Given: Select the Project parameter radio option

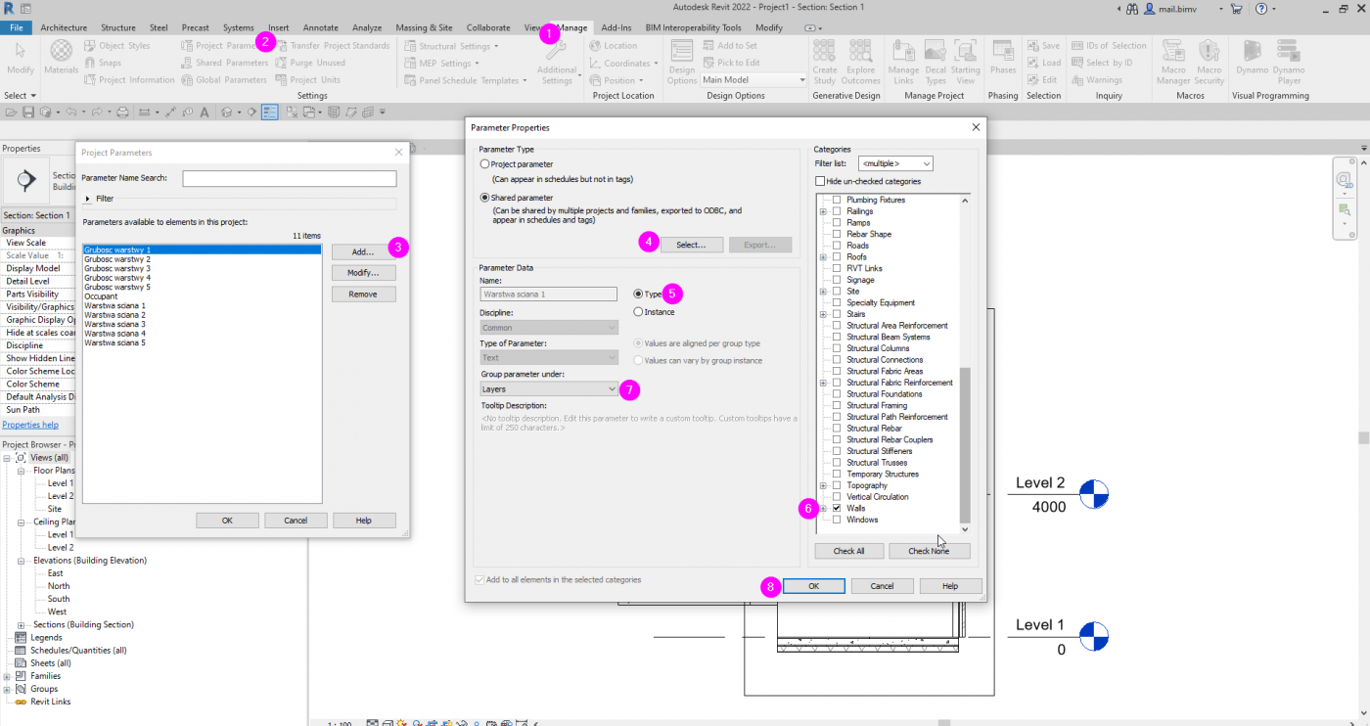Looking at the screenshot, I should (485, 164).
